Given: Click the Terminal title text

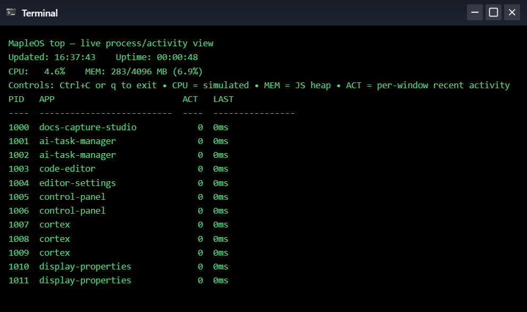Looking at the screenshot, I should pos(40,13).
